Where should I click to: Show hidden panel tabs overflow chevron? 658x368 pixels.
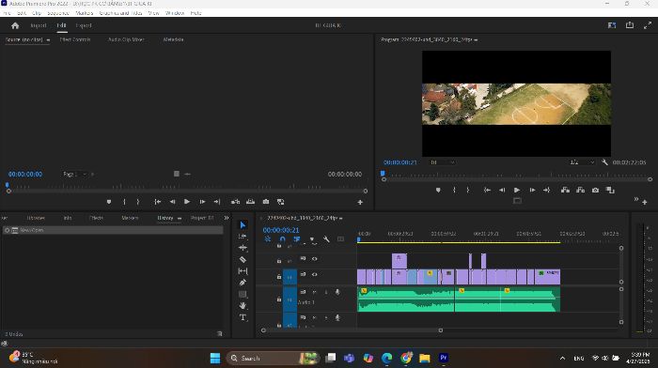coord(227,218)
